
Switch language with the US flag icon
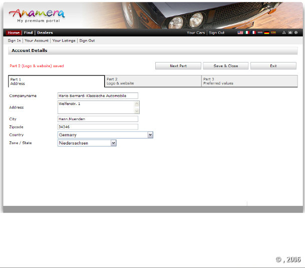[240, 32]
